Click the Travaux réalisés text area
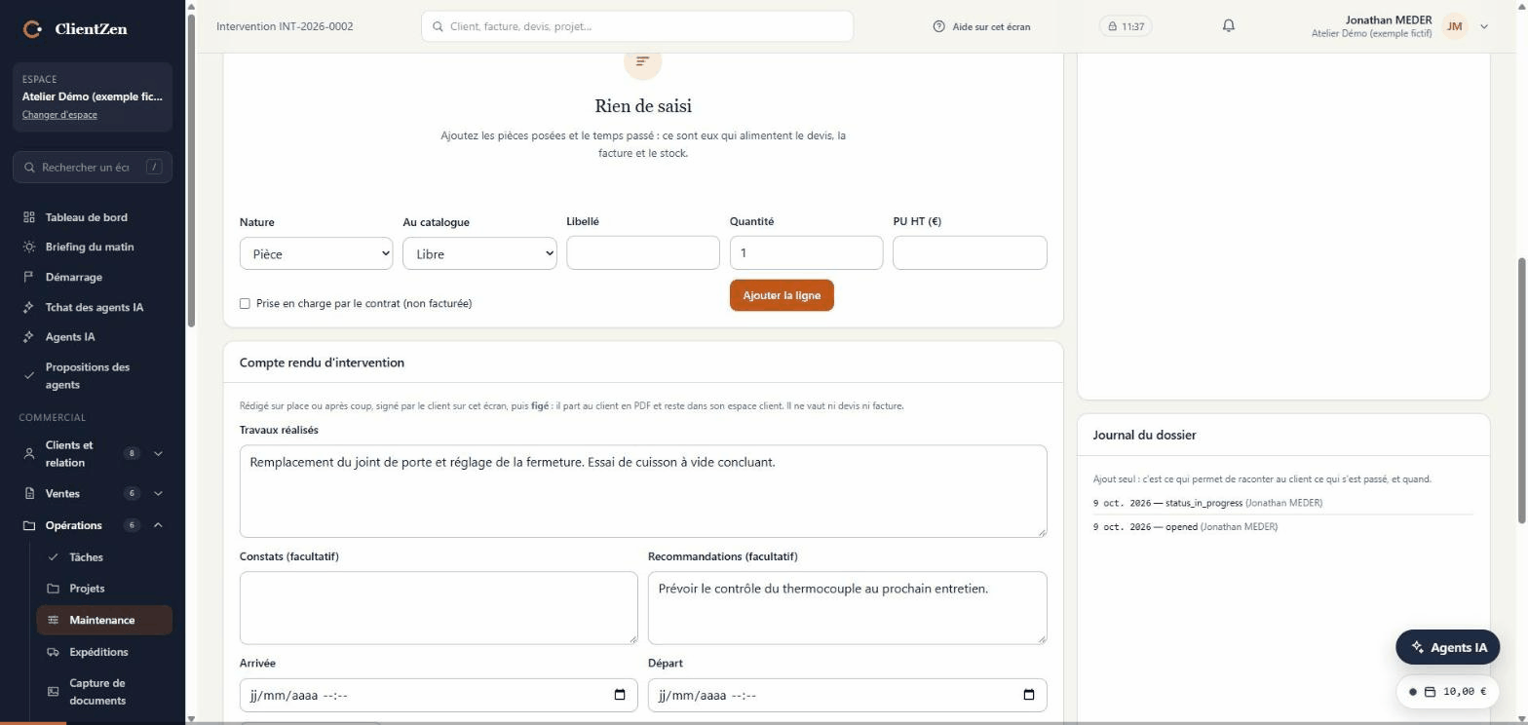This screenshot has width=1528, height=725. click(x=643, y=491)
